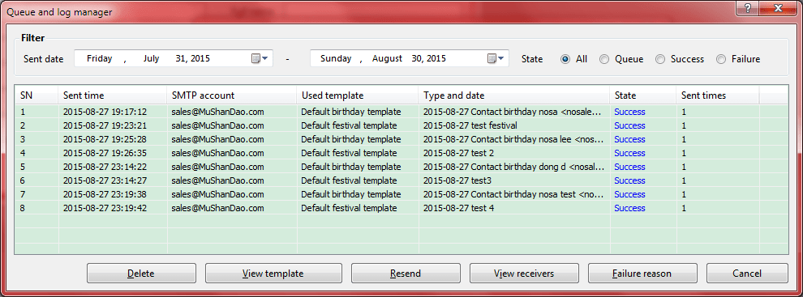The height and width of the screenshot is (297, 803).
Task: Show the Failure reason
Action: pos(642,273)
